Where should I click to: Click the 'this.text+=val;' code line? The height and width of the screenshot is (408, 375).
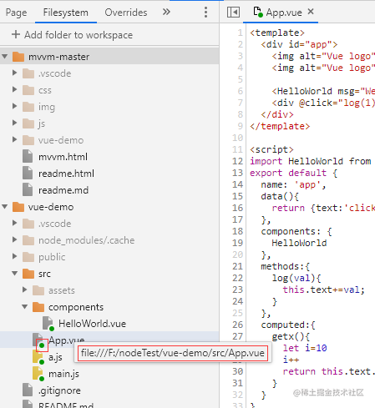[323, 290]
